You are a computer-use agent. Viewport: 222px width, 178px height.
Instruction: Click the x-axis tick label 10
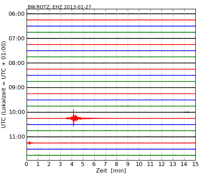click(x=139, y=164)
